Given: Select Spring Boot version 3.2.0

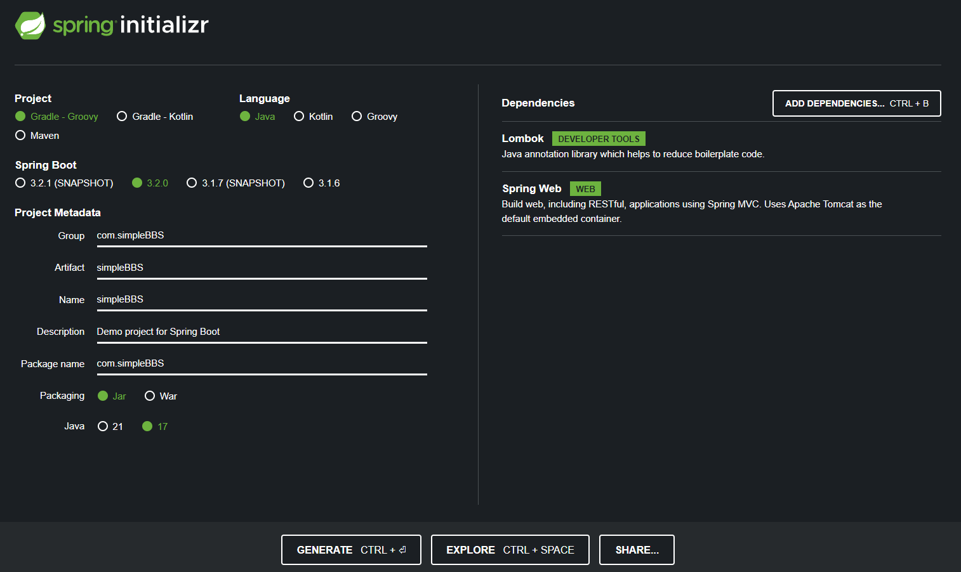Looking at the screenshot, I should click(150, 183).
